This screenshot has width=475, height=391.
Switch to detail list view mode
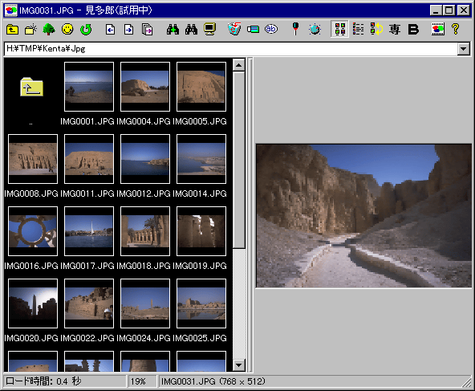(x=358, y=29)
